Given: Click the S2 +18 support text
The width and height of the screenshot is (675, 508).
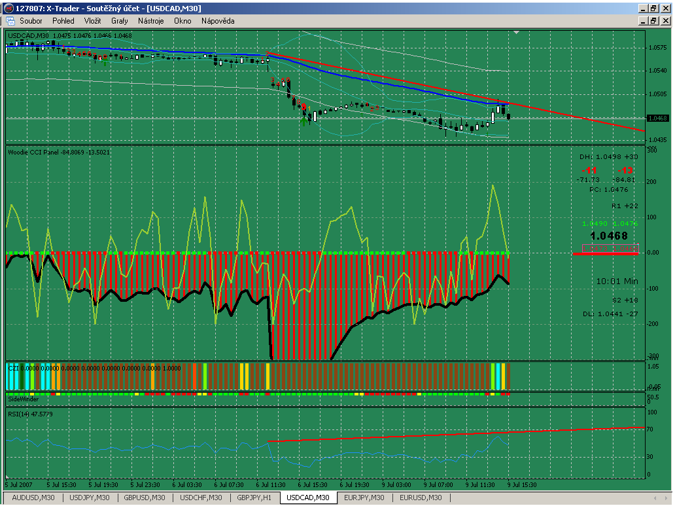Looking at the screenshot, I should [x=625, y=300].
